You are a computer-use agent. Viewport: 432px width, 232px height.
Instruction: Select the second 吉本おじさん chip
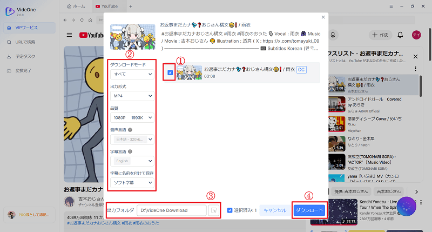coord(388,191)
